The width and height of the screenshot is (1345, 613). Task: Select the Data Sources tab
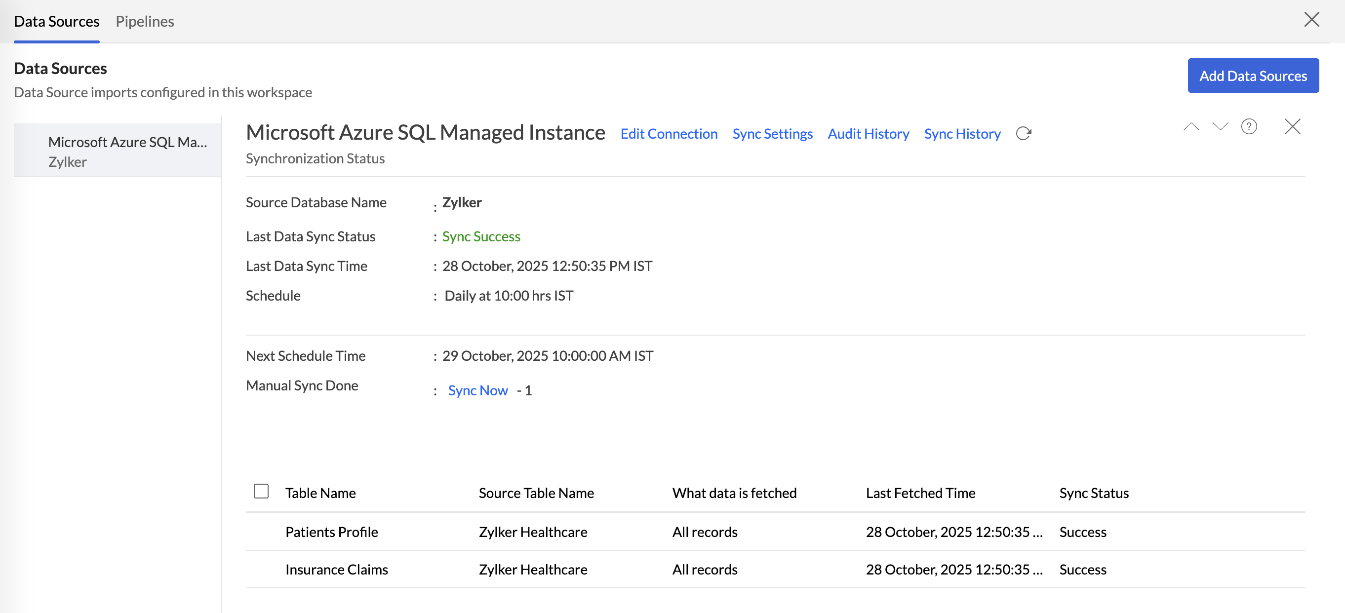(56, 21)
